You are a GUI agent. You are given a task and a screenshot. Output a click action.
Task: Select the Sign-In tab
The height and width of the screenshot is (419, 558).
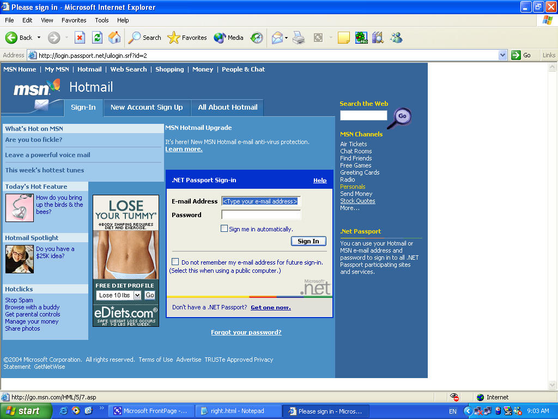coord(83,107)
